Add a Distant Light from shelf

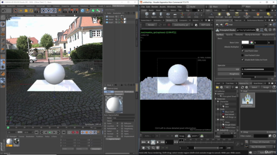(268, 15)
